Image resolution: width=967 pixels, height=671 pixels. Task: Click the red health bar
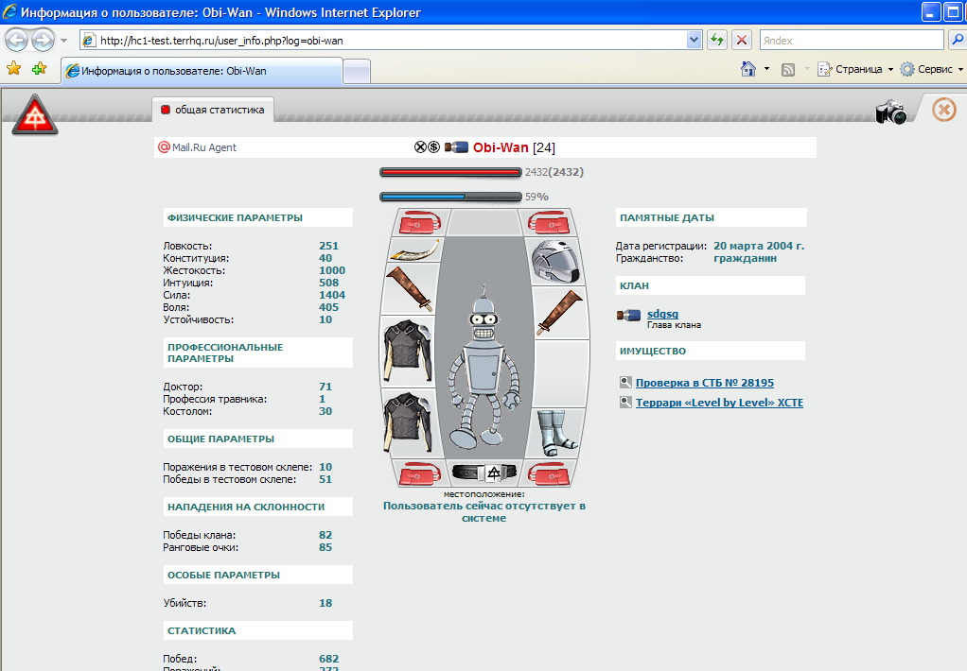pos(450,173)
